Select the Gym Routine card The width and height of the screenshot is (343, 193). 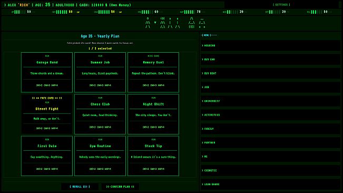100,156
